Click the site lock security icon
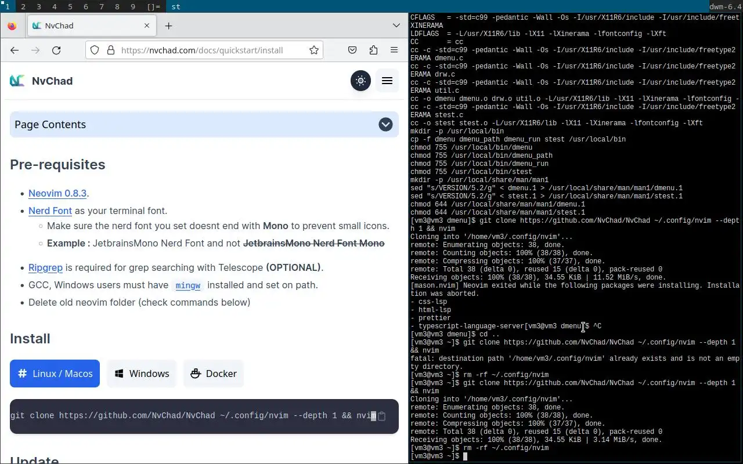743x464 pixels. click(x=111, y=50)
